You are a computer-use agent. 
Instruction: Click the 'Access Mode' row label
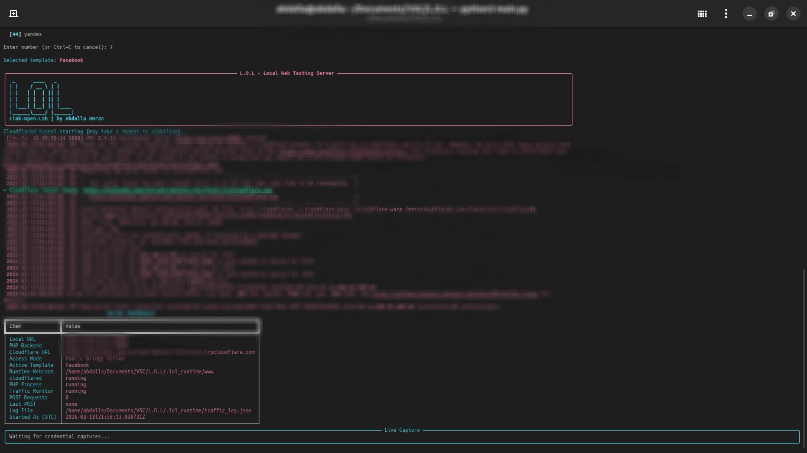point(25,359)
